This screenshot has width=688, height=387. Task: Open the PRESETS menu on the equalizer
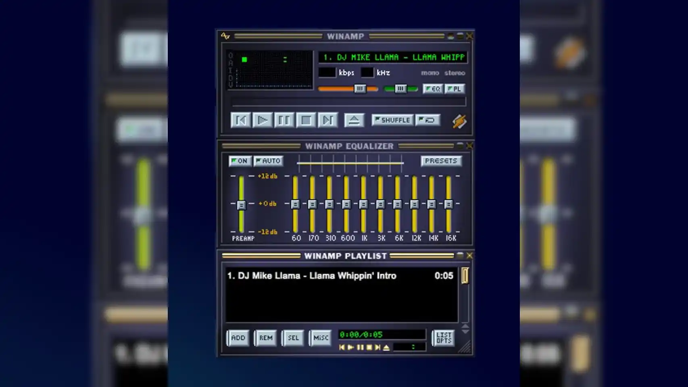[x=441, y=161]
